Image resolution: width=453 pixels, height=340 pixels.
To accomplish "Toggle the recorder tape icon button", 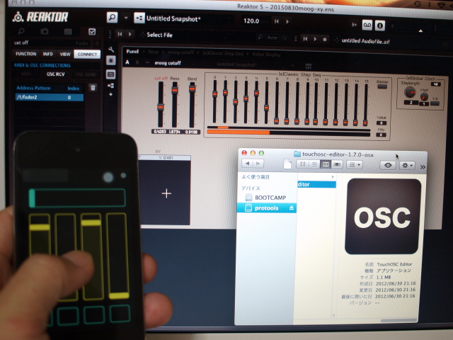I will [x=367, y=25].
